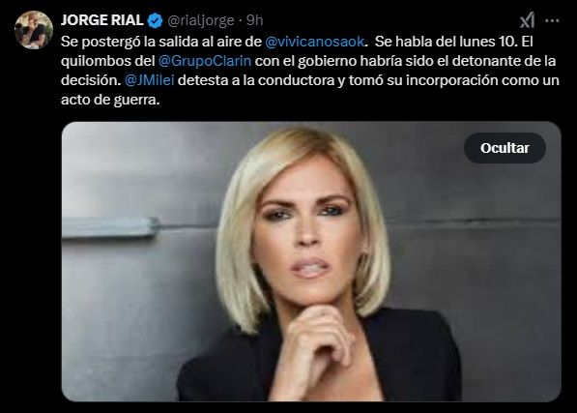
Task: Open the @rialjorge handle link
Action: pyautogui.click(x=201, y=20)
